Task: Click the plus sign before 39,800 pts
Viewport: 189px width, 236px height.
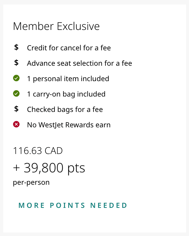Action: pos(17,168)
